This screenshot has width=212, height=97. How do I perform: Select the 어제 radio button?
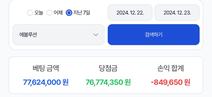49,13
